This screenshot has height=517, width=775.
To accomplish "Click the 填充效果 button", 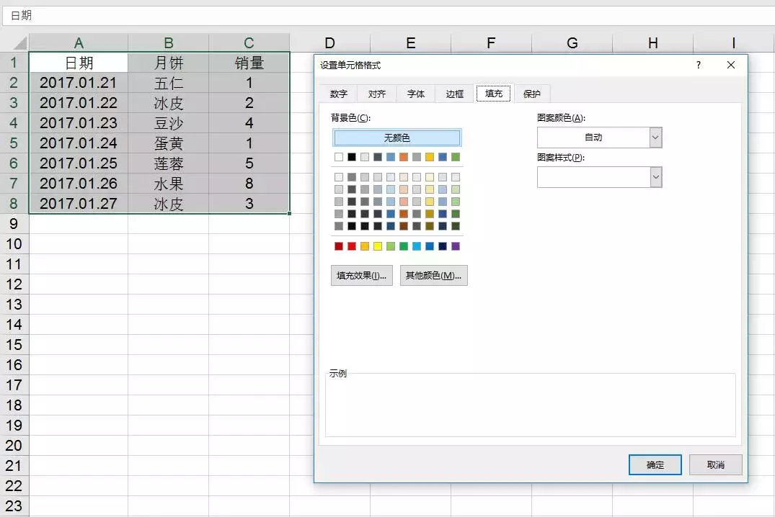I will 362,276.
